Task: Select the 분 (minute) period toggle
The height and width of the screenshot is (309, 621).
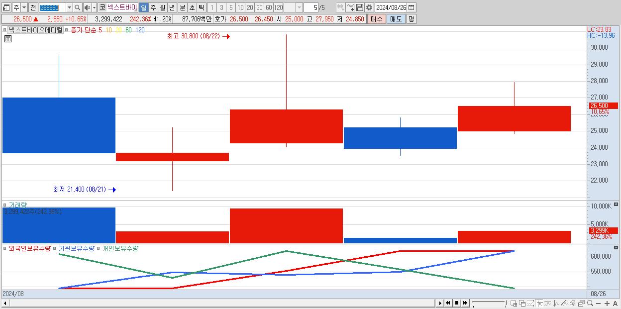Action: [x=182, y=7]
